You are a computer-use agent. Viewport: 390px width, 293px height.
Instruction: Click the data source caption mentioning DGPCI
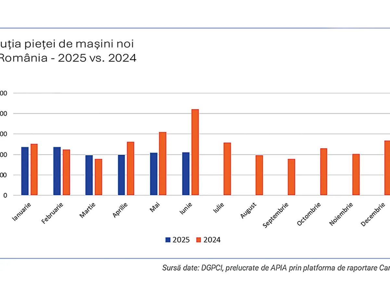pyautogui.click(x=276, y=268)
